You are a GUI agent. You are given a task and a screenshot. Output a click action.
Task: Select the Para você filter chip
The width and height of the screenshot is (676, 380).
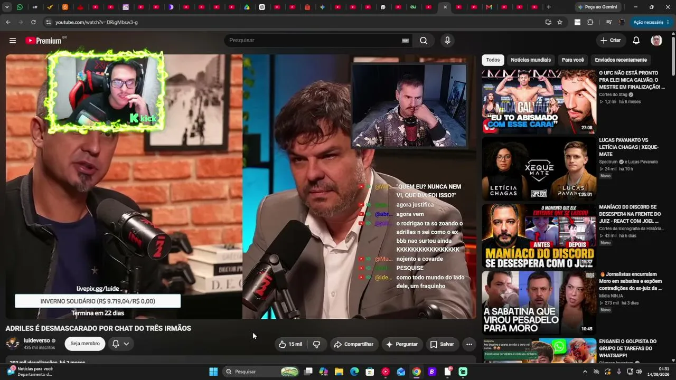[x=573, y=60]
